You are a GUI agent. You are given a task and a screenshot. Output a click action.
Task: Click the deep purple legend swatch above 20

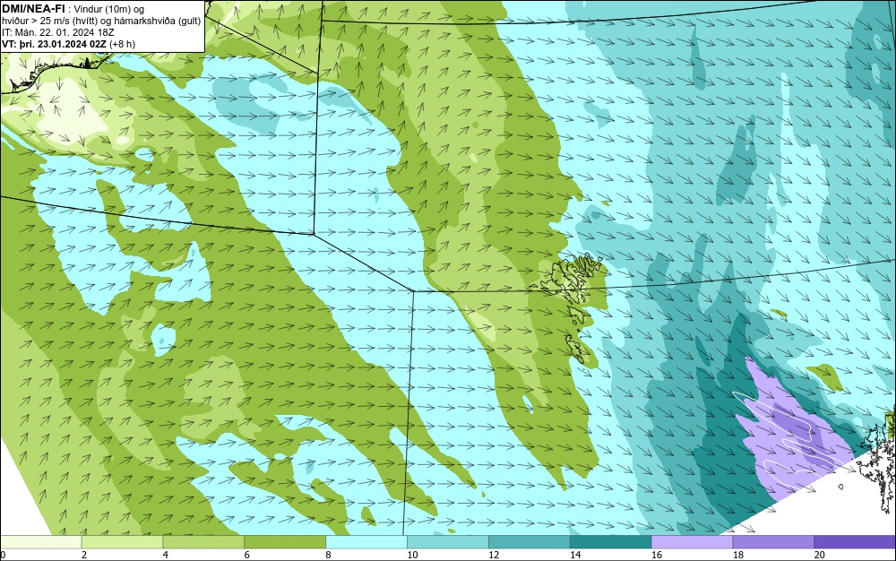855,541
